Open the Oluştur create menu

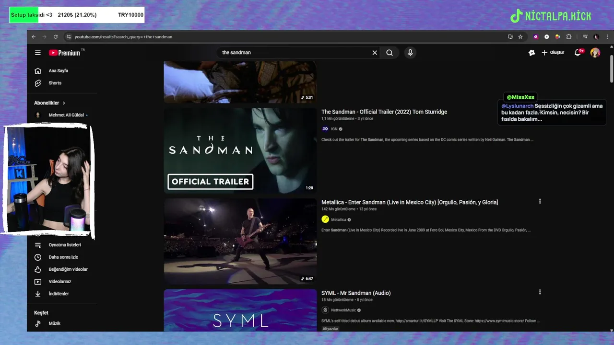pos(553,53)
